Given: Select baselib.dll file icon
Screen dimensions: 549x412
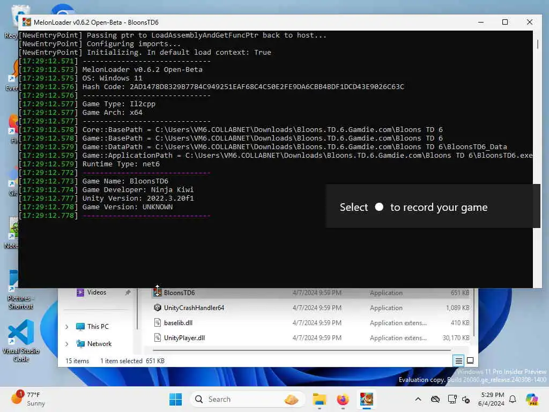Looking at the screenshot, I should pyautogui.click(x=158, y=322).
